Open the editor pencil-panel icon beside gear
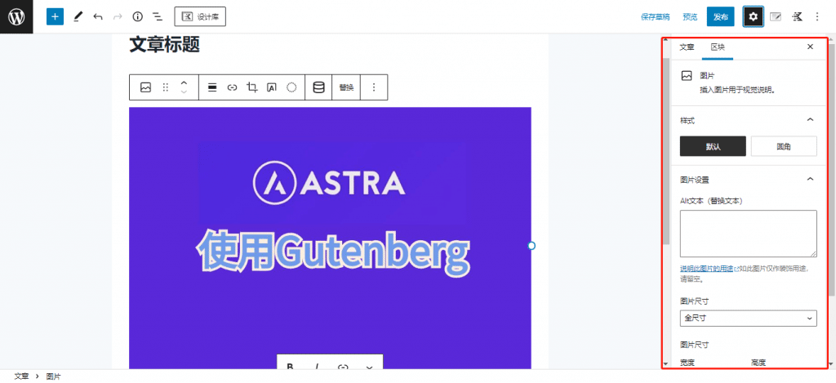This screenshot has height=383, width=836. pyautogui.click(x=776, y=17)
